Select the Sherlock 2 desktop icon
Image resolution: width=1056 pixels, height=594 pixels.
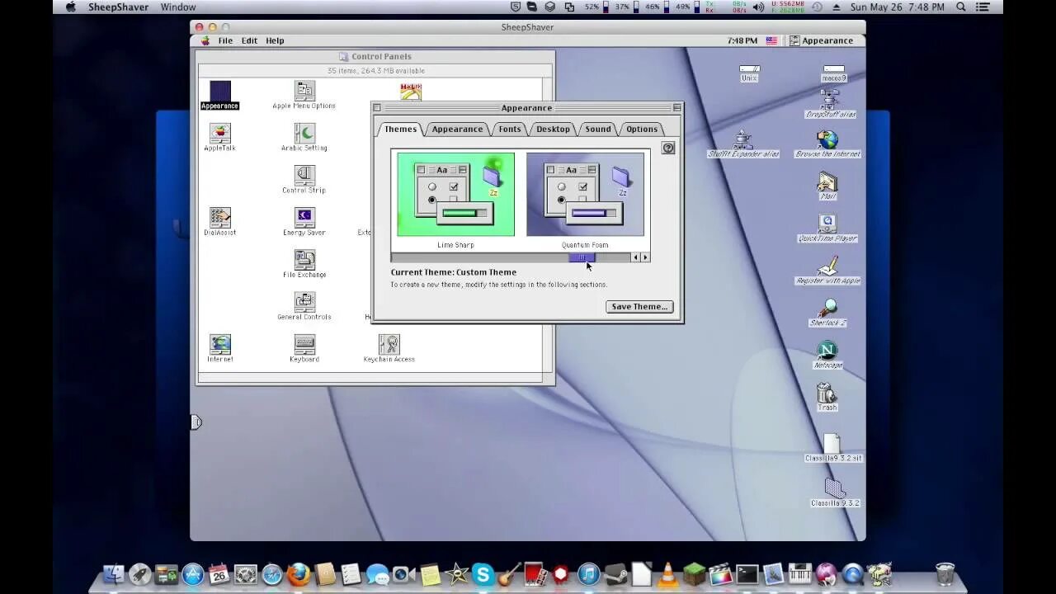827,312
